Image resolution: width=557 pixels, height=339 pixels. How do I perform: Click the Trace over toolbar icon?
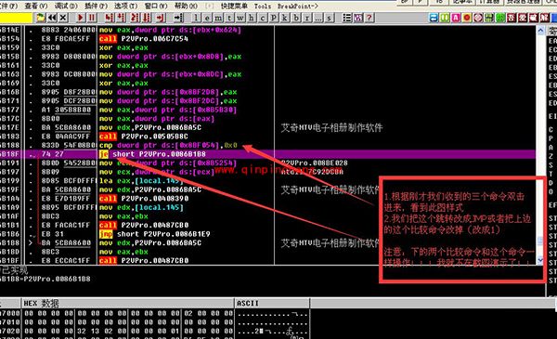click(x=147, y=18)
